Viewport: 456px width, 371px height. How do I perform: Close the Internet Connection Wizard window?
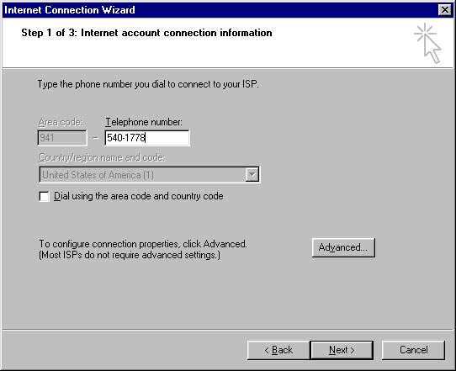[445, 10]
